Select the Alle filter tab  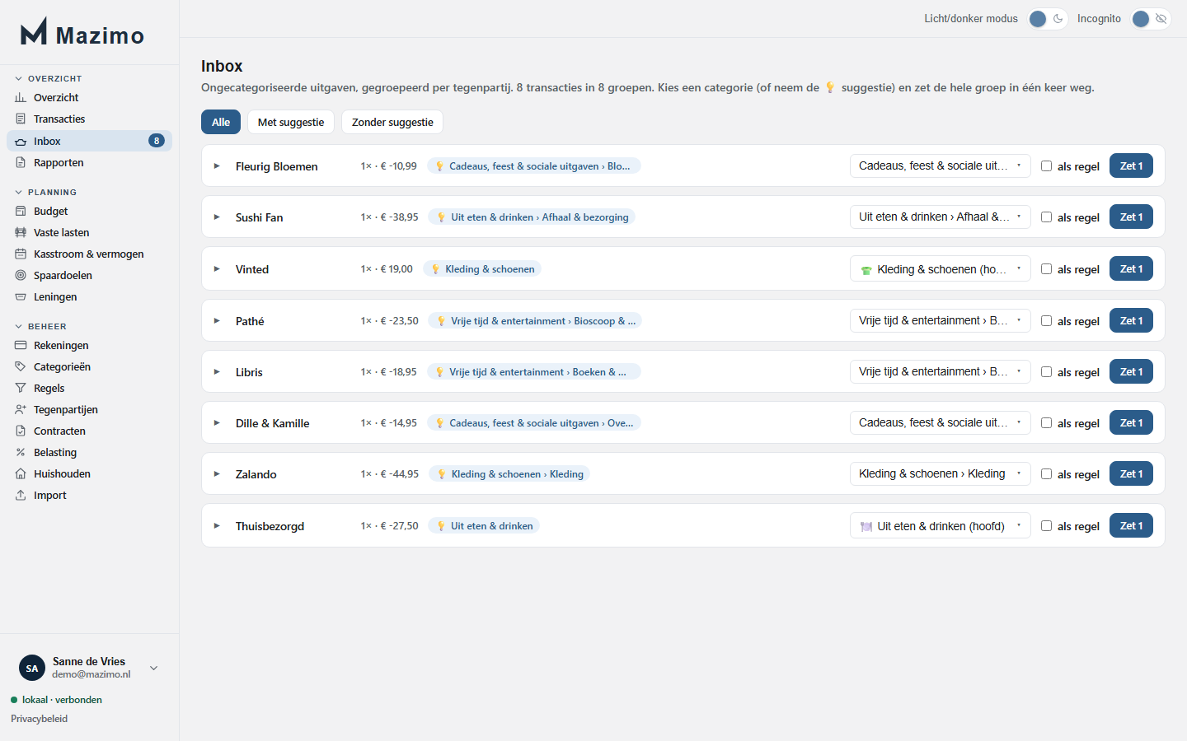pyautogui.click(x=221, y=122)
